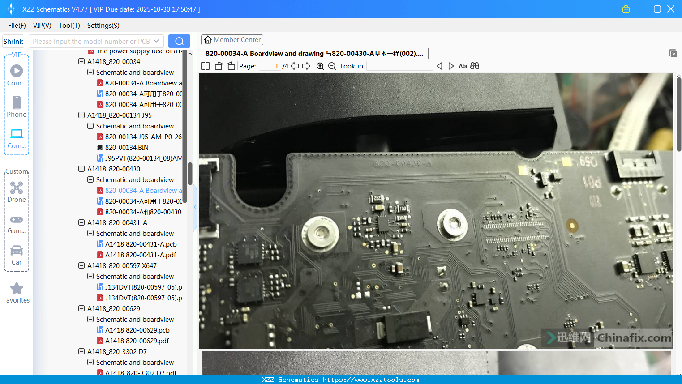The width and height of the screenshot is (682, 384).
Task: Rotate page counterclockwise
Action: [219, 66]
